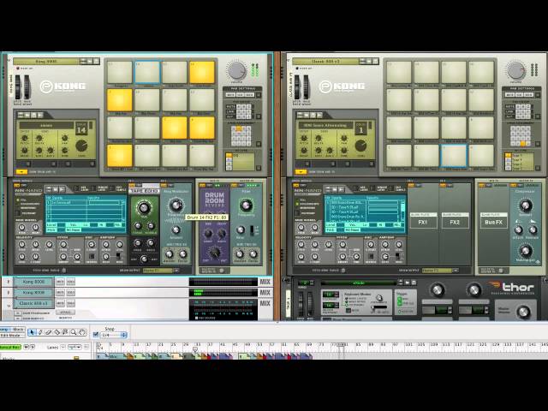Toggle the S solo button on sequencer track
Screen dimensions: 548x411
coord(33,347)
